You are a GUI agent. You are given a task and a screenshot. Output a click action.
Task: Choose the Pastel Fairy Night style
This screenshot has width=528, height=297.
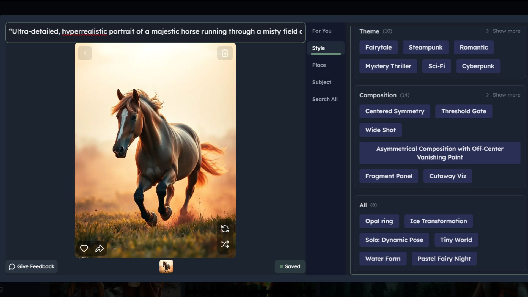click(444, 259)
